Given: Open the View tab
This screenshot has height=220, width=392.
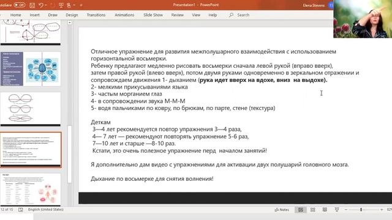Looking at the screenshot, I should click(x=196, y=15).
